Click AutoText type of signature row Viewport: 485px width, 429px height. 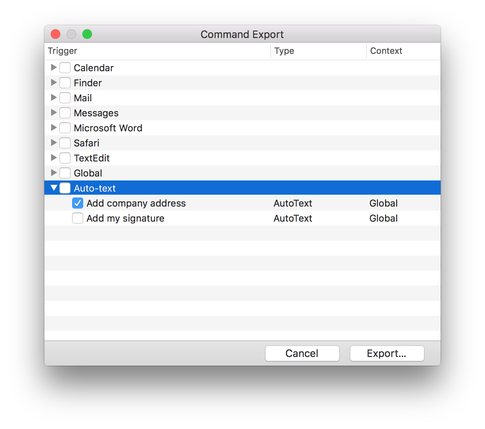(293, 218)
